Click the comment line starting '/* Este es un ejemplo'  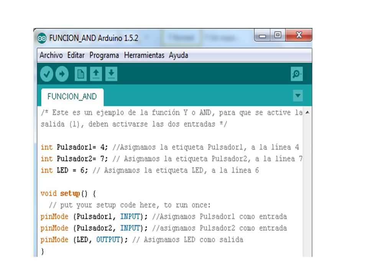click(172, 113)
